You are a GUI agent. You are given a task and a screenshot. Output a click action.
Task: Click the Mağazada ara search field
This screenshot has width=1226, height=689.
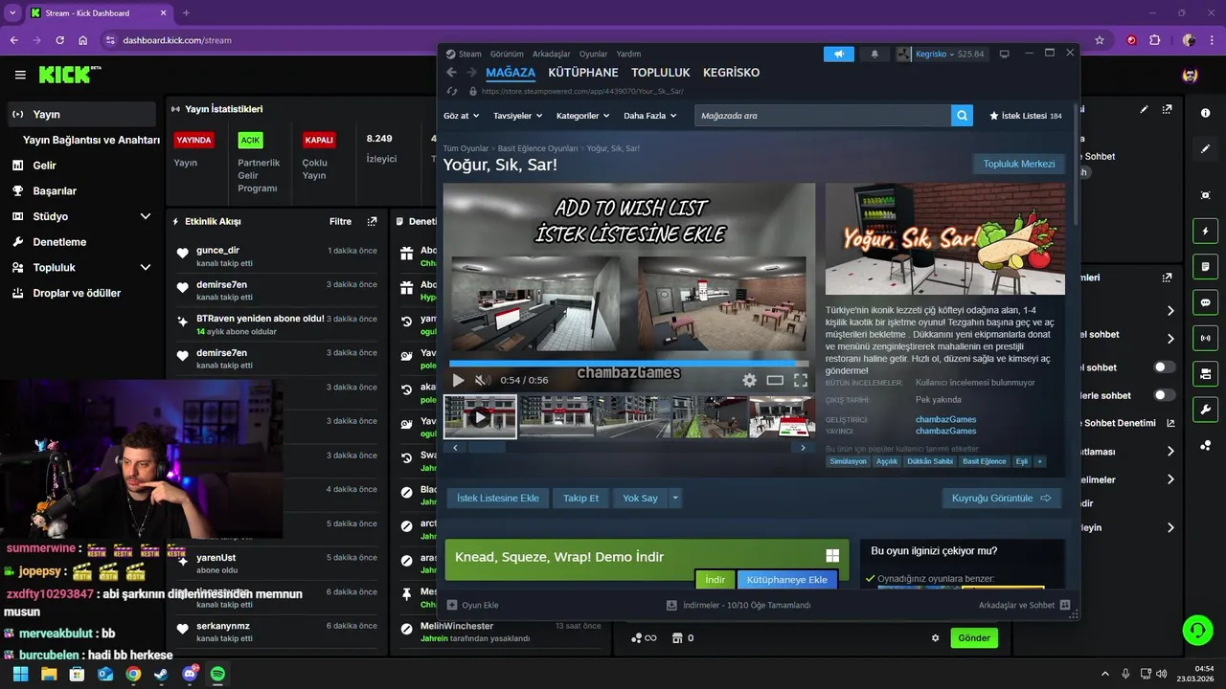tap(822, 116)
